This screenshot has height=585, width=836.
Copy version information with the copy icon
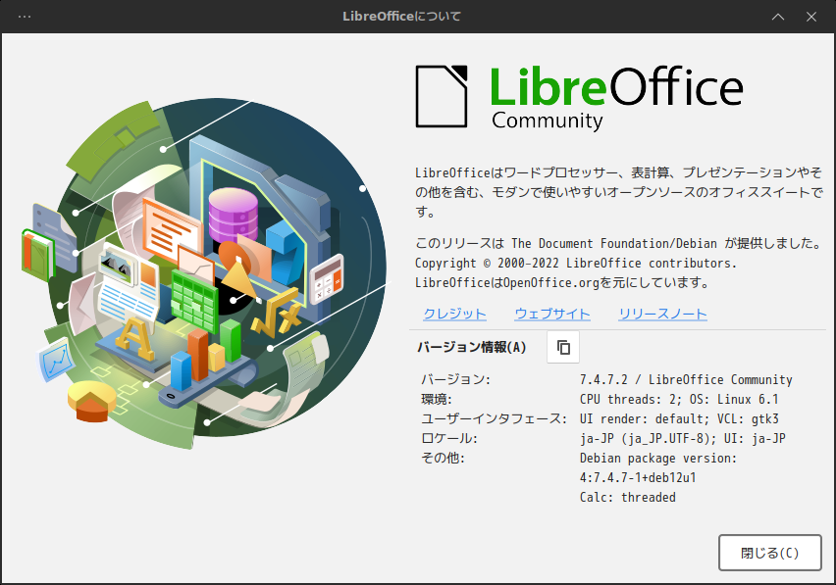coord(563,347)
